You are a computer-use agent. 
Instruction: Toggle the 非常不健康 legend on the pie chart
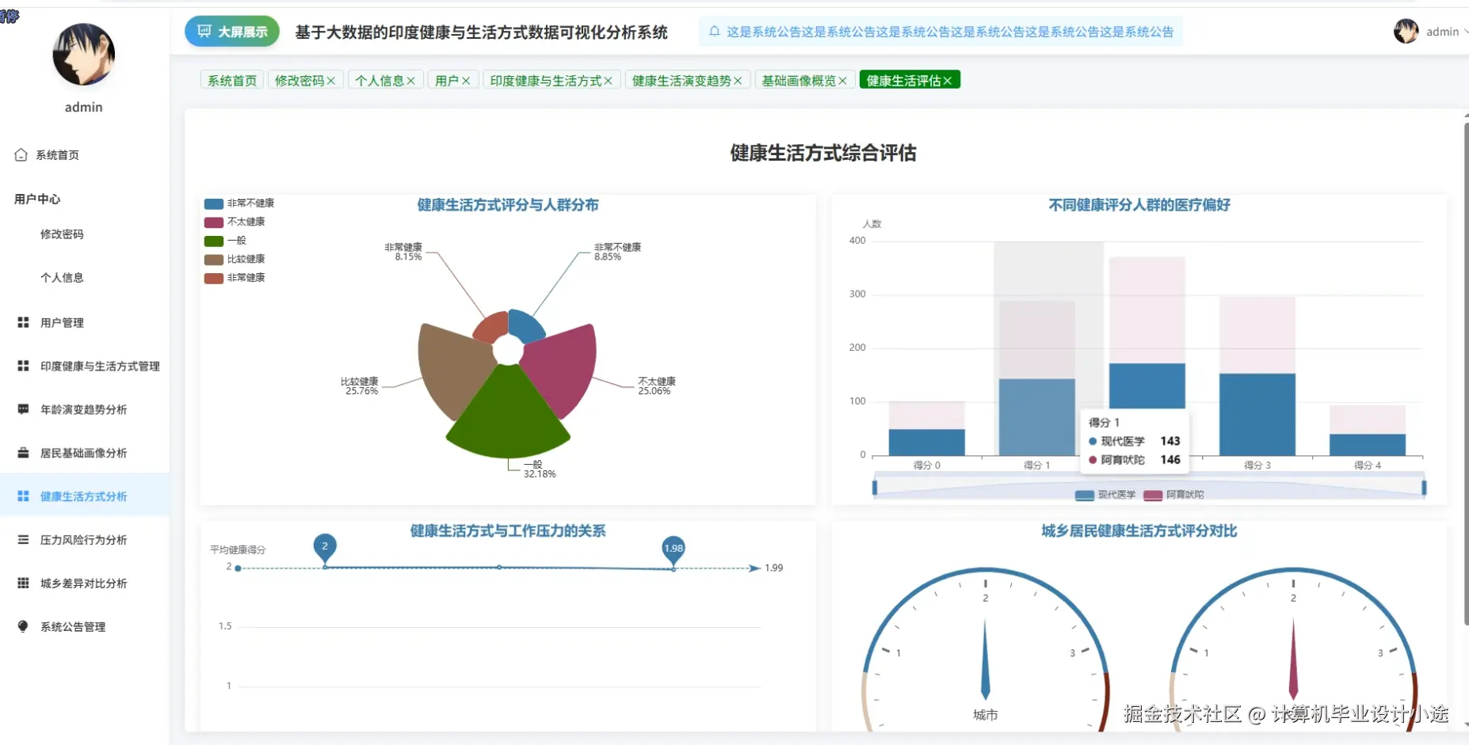(x=238, y=203)
